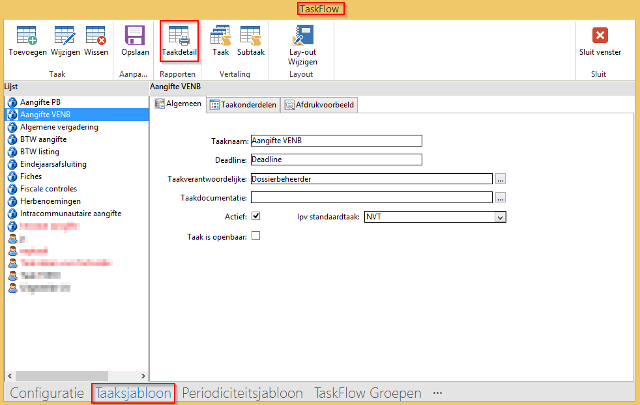Switch to the Afdrukvoorbeeld tab
The height and width of the screenshot is (405, 640).
click(x=319, y=105)
